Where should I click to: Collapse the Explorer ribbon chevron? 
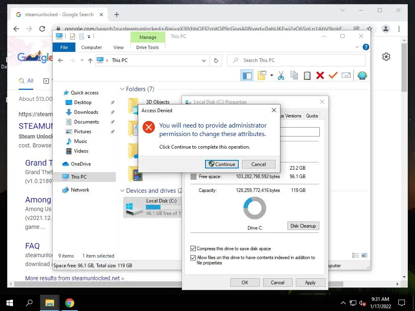point(357,47)
